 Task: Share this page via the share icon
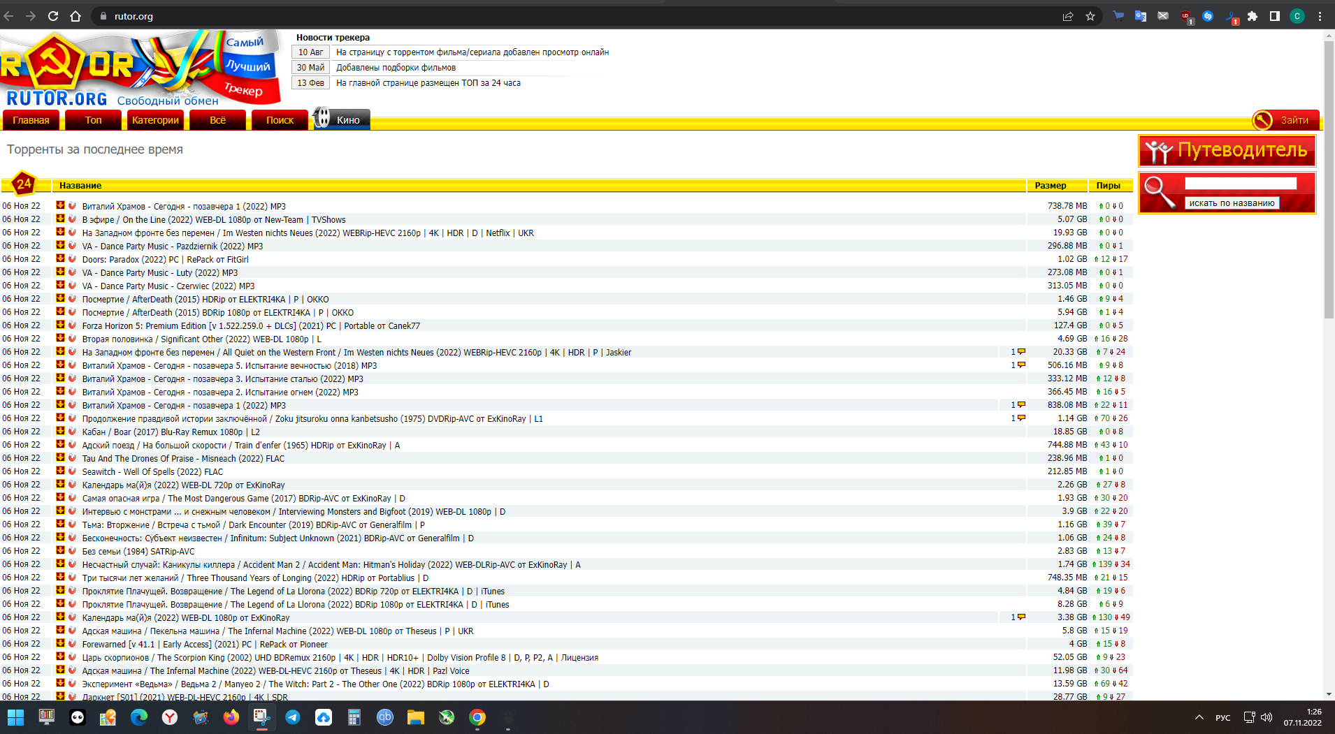click(1068, 16)
